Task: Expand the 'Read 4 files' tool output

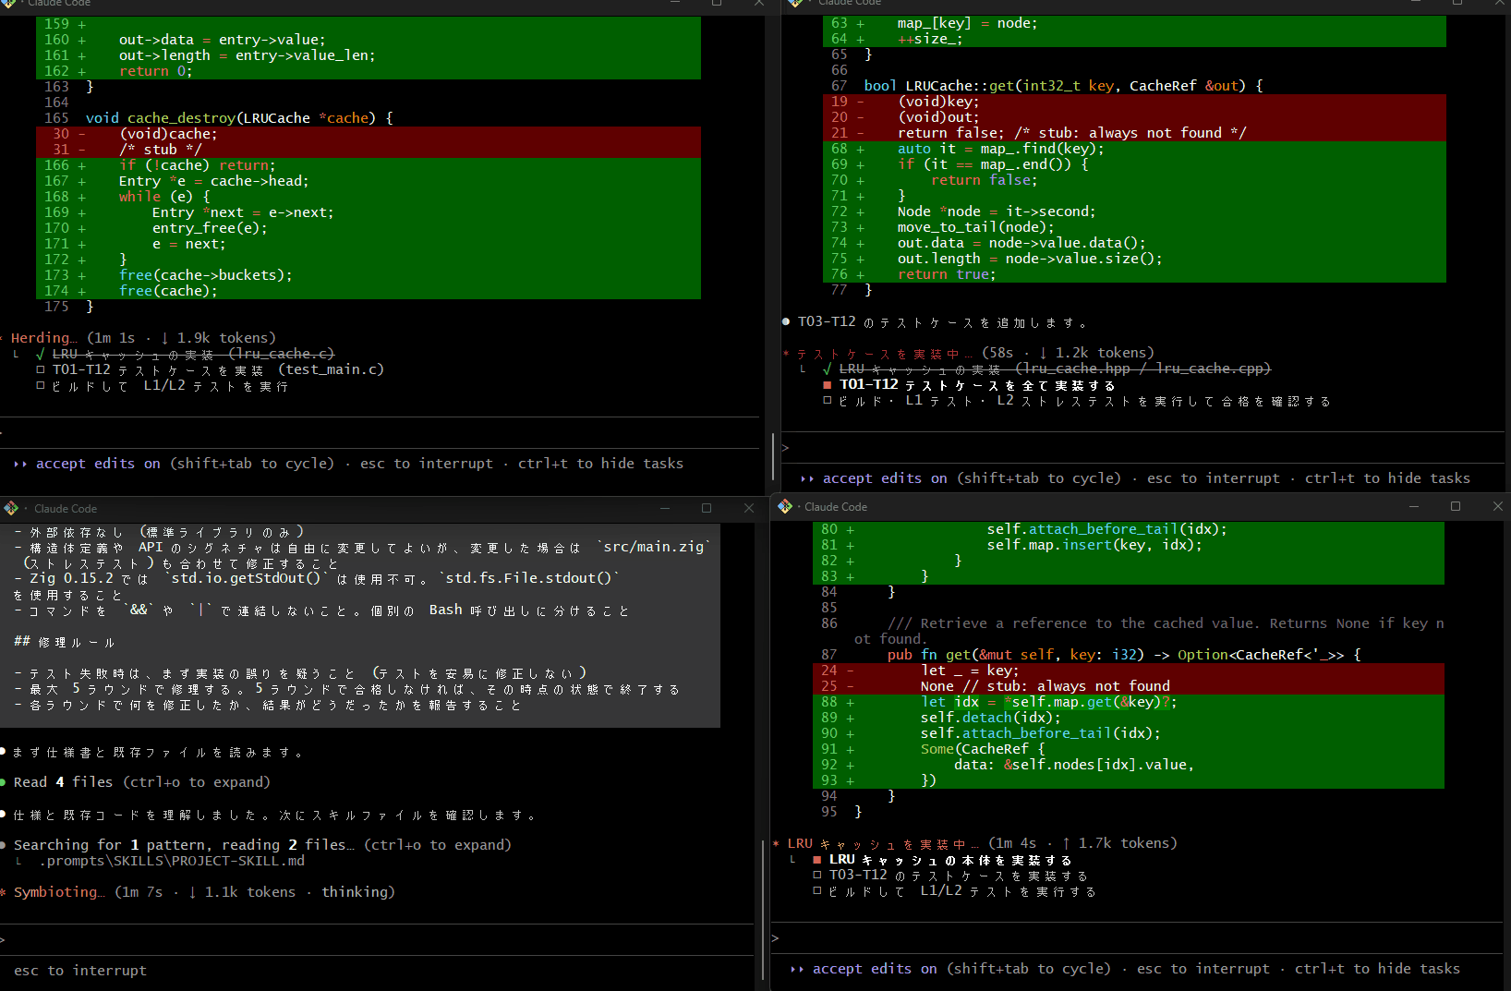Action: 141,782
